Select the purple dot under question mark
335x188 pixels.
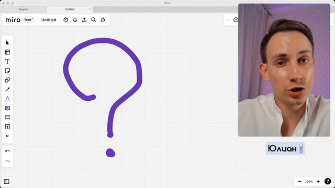[110, 153]
